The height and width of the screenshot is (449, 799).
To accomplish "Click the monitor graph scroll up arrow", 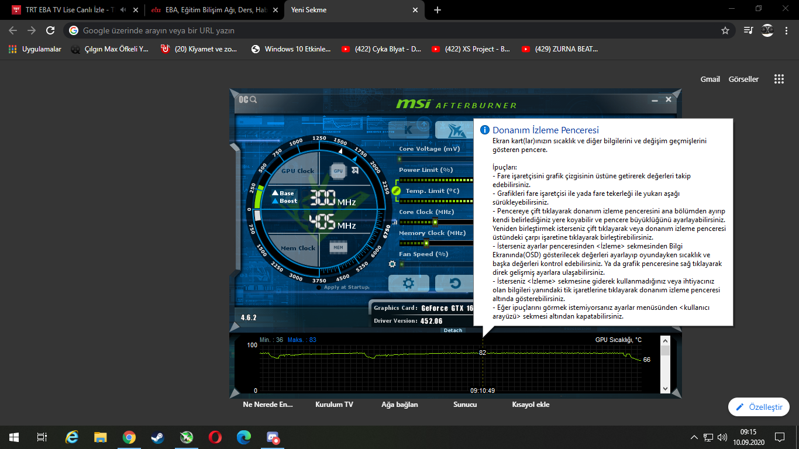I will [665, 340].
